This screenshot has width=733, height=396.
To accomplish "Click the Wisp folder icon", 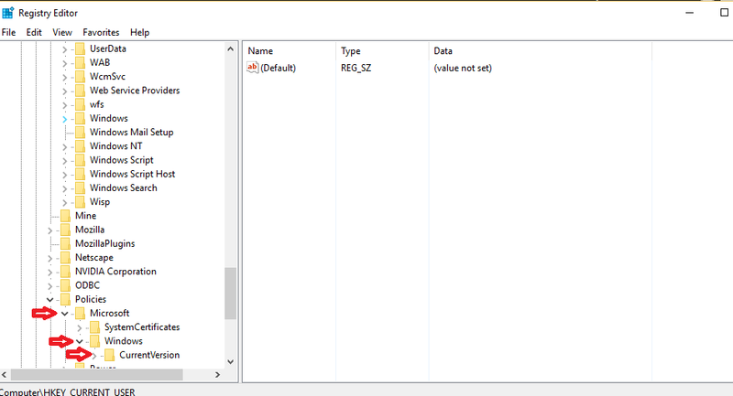I will (81, 202).
